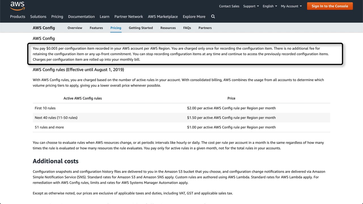Viewport: 363px width, 204px height.
Task: Go to Pricing in top navigation
Action: (57, 16)
